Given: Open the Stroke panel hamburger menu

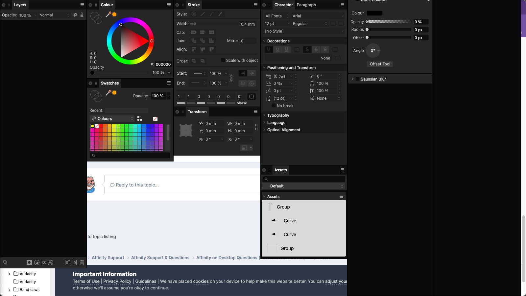Looking at the screenshot, I should [256, 5].
